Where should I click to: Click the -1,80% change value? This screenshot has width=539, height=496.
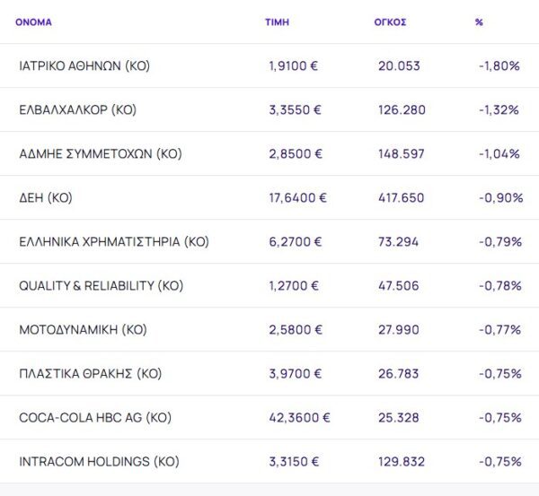tap(499, 66)
